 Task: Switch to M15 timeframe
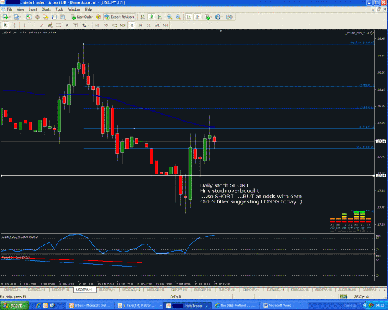pyautogui.click(x=114, y=25)
